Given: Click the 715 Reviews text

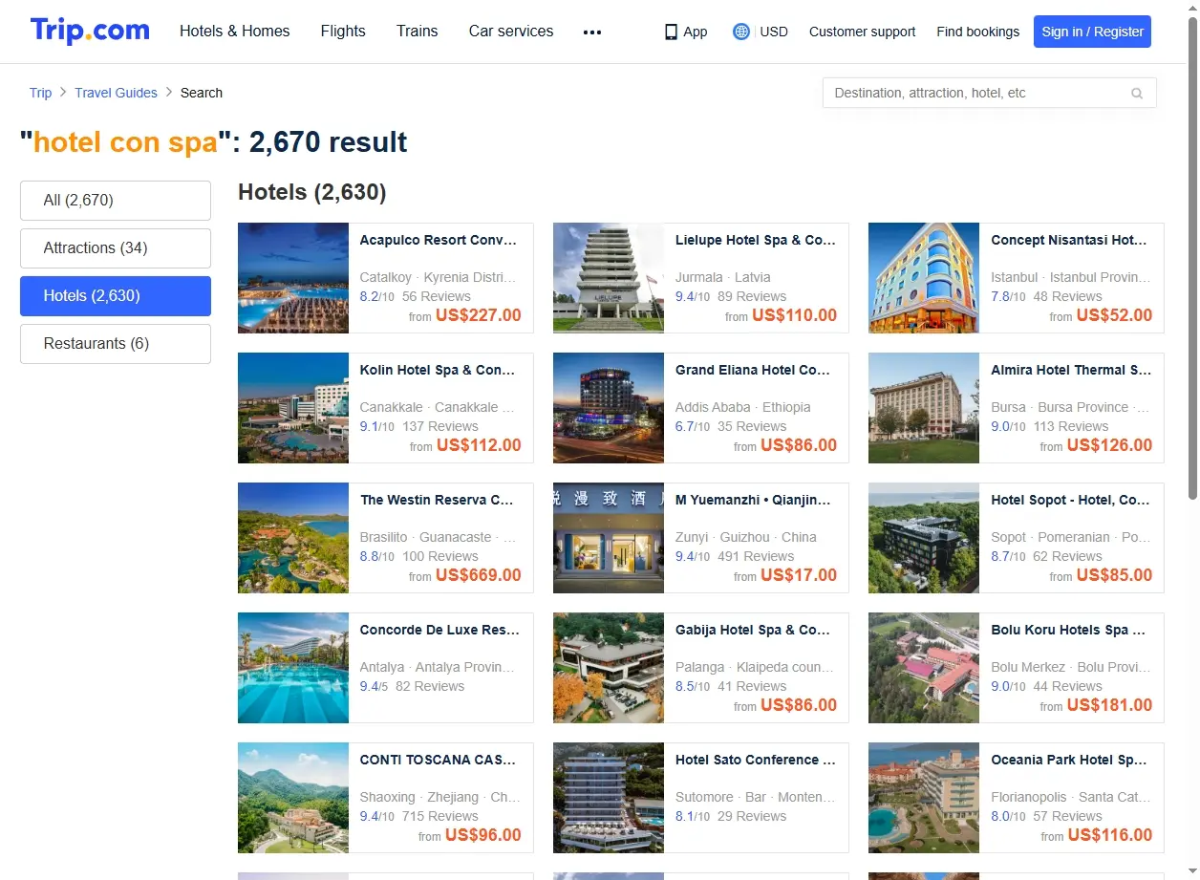Looking at the screenshot, I should click(x=440, y=816).
